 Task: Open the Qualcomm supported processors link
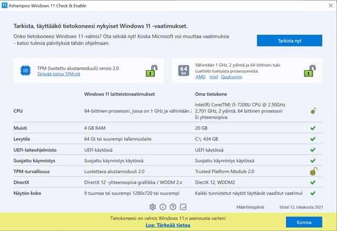[232, 77]
